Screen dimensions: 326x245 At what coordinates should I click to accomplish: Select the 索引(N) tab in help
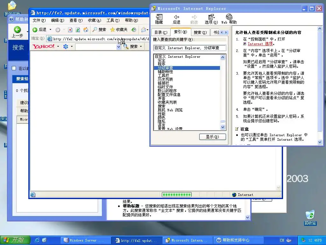pos(181,32)
